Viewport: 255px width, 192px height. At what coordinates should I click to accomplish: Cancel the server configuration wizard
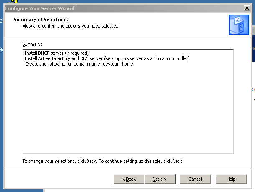[195, 179]
